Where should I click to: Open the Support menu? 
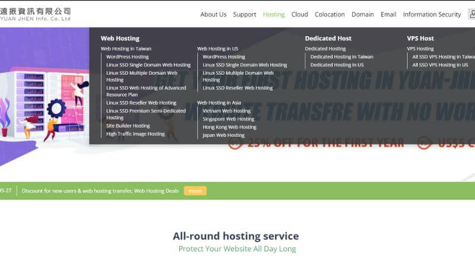pyautogui.click(x=245, y=14)
